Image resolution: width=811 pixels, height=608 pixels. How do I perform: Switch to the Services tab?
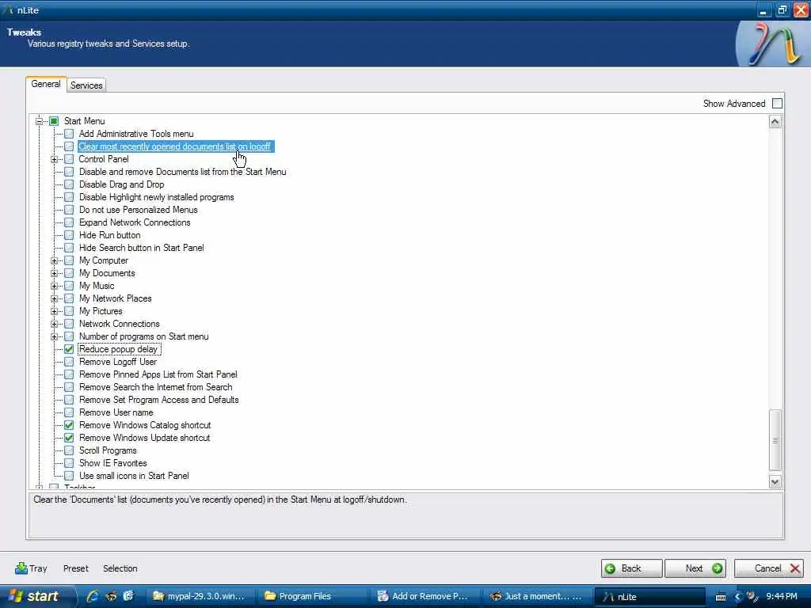click(86, 85)
